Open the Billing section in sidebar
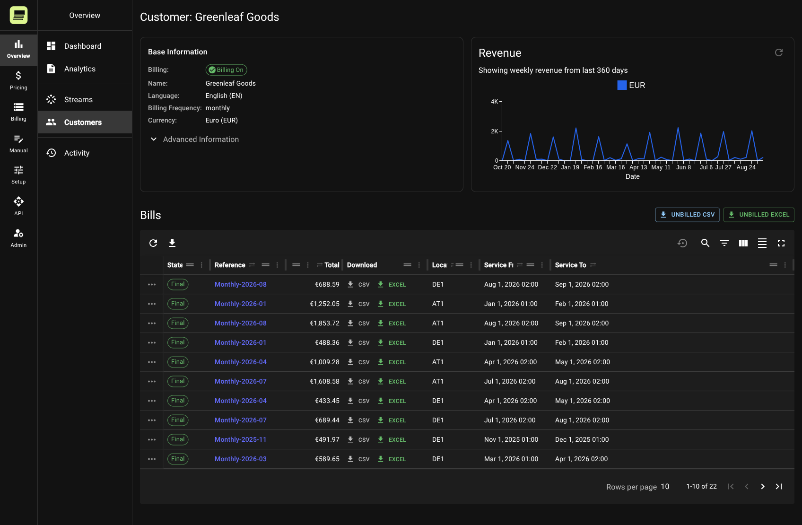The height and width of the screenshot is (525, 802). pyautogui.click(x=18, y=112)
